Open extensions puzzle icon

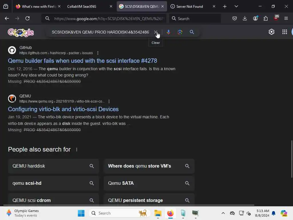click(x=266, y=18)
